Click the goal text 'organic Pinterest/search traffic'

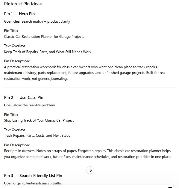tap(37, 183)
